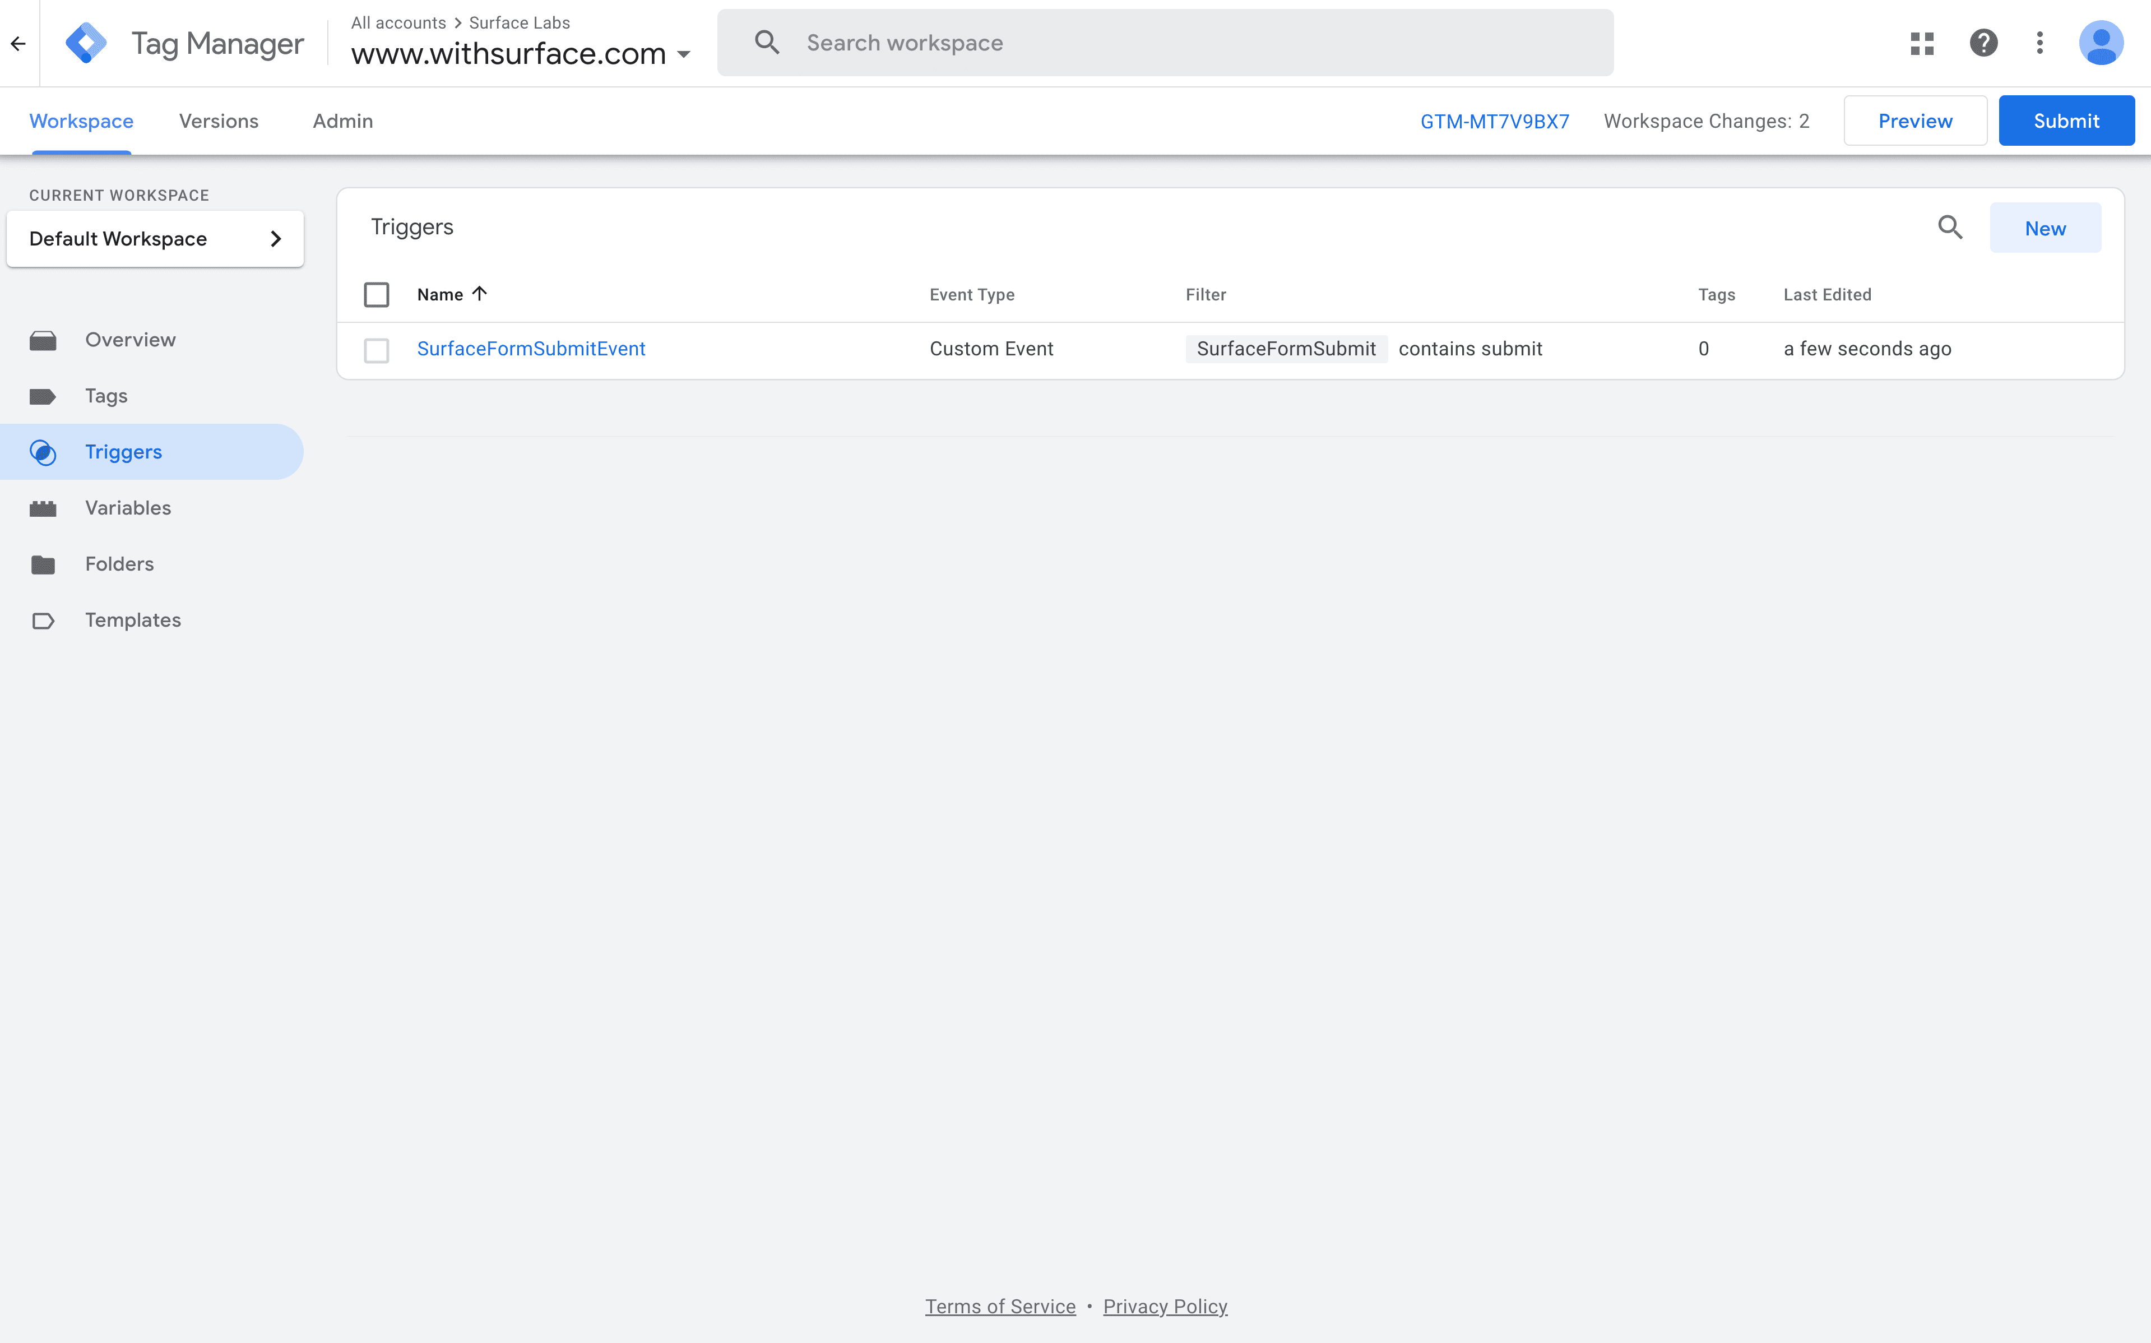Click the Overview sidebar icon

[43, 340]
